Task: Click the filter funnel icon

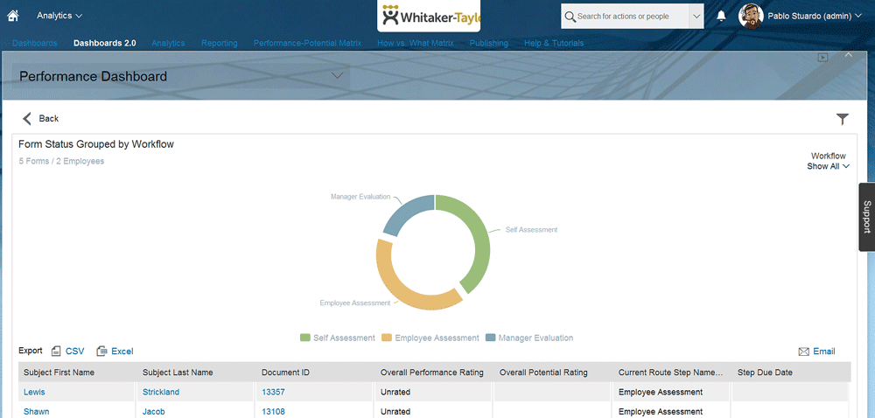Action: click(x=843, y=119)
